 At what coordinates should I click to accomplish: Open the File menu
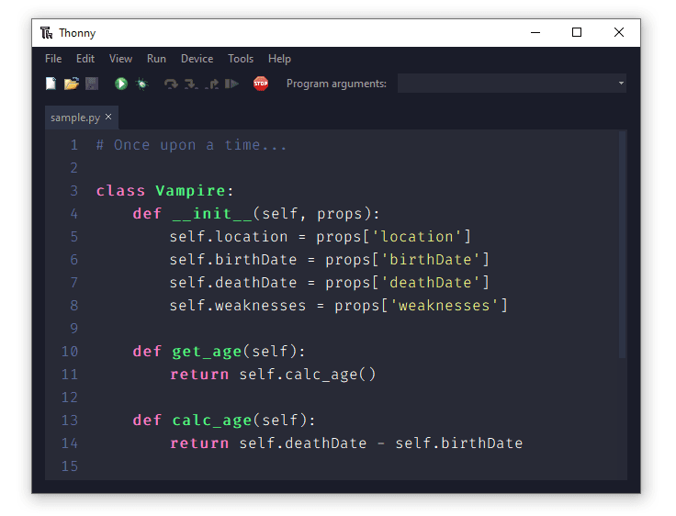[x=53, y=59]
